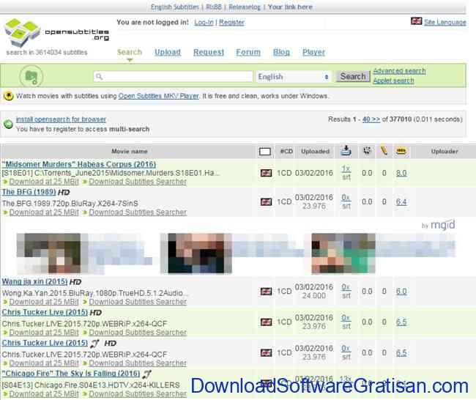This screenshot has width=476, height=400.
Task: Click the opensubtitles.org logo
Action: click(x=56, y=33)
